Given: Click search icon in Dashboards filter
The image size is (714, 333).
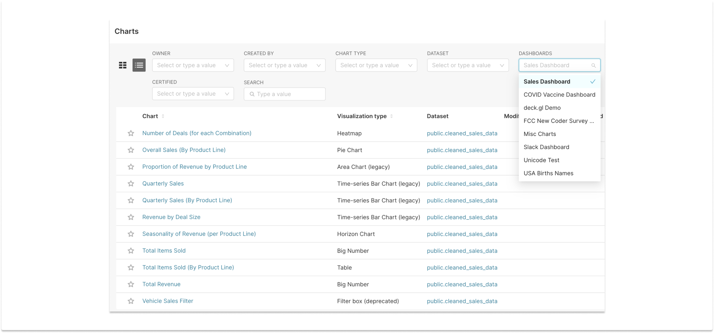Looking at the screenshot, I should (x=593, y=66).
